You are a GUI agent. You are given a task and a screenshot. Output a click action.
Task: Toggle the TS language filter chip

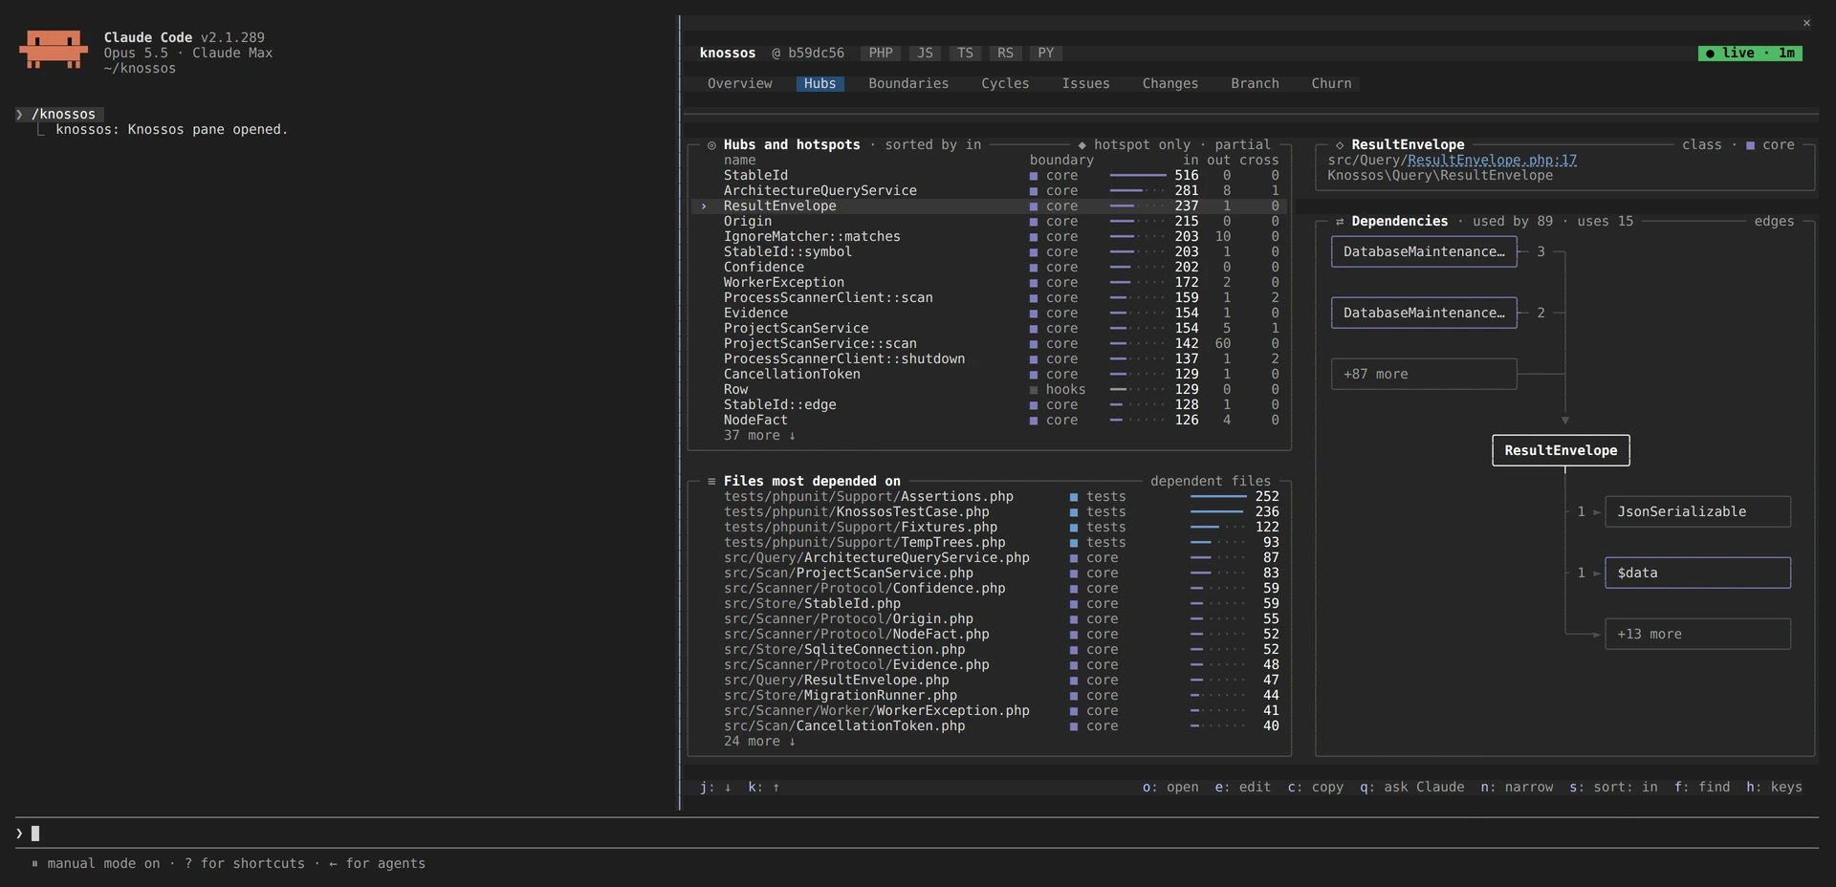(x=965, y=54)
